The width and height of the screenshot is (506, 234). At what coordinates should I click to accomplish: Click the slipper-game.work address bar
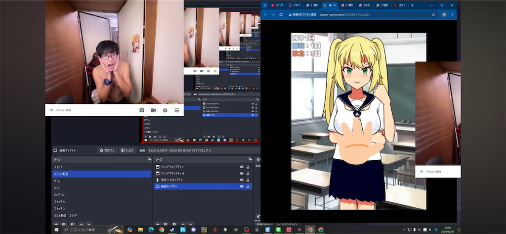pos(344,14)
